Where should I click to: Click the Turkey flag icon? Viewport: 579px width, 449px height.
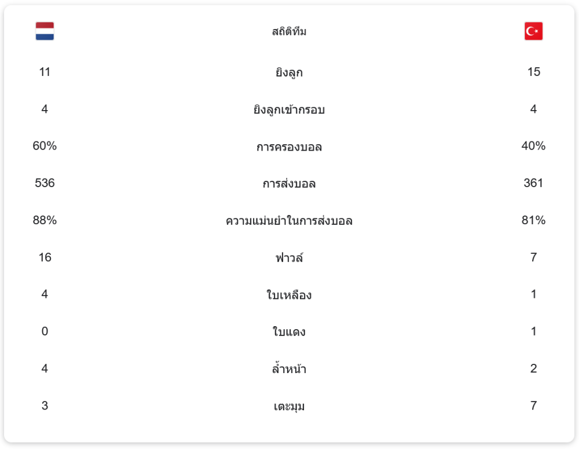pos(533,31)
